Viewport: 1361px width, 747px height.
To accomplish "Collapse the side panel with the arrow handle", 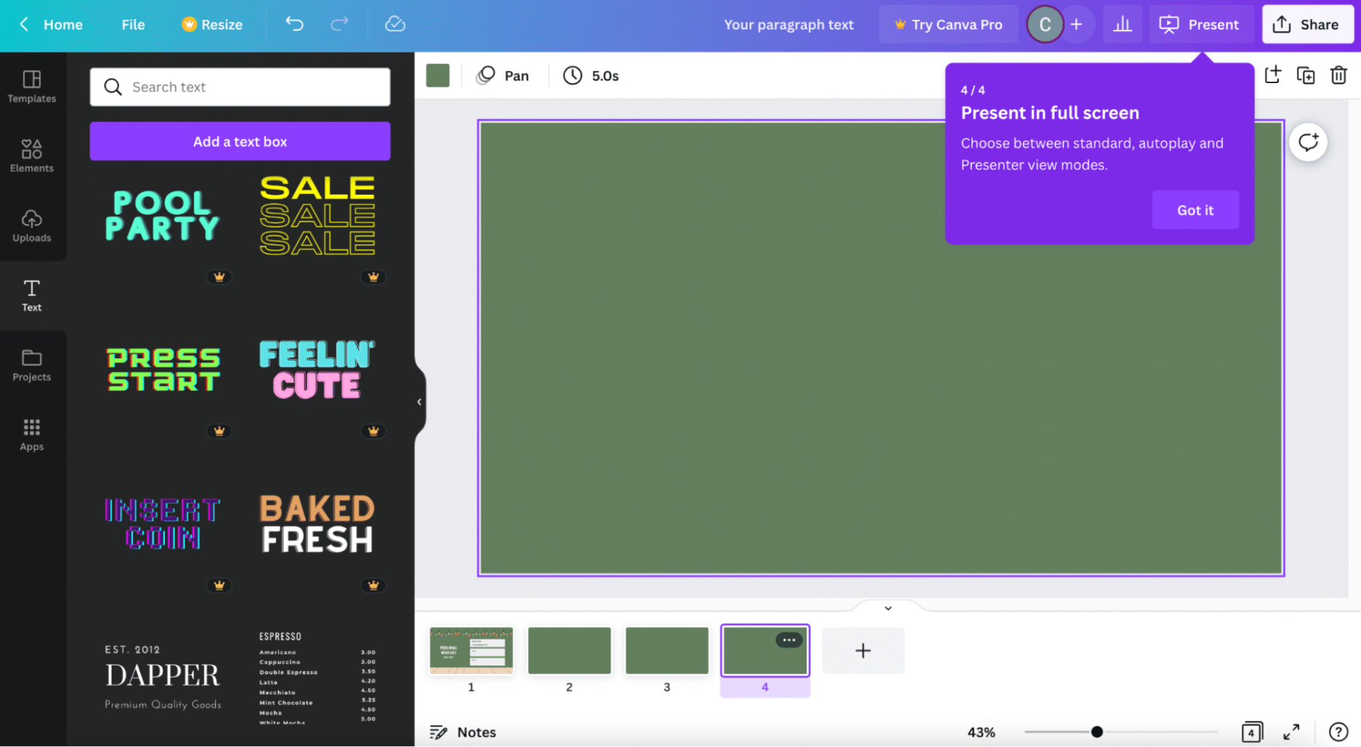I will [x=419, y=402].
